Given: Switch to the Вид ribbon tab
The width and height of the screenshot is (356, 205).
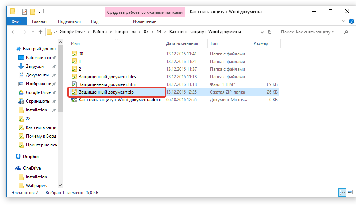Looking at the screenshot, I should [95, 21].
